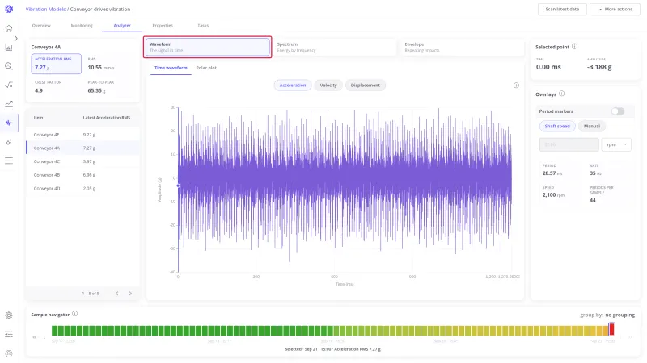This screenshot has height=363, width=647.
Task: Click the Selected point info icon
Action: (x=574, y=47)
